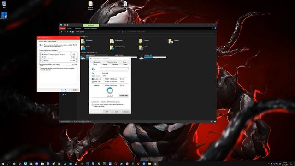This screenshot has height=166, width=295.
Task: Open the Videa folder
Action: tap(141, 47)
